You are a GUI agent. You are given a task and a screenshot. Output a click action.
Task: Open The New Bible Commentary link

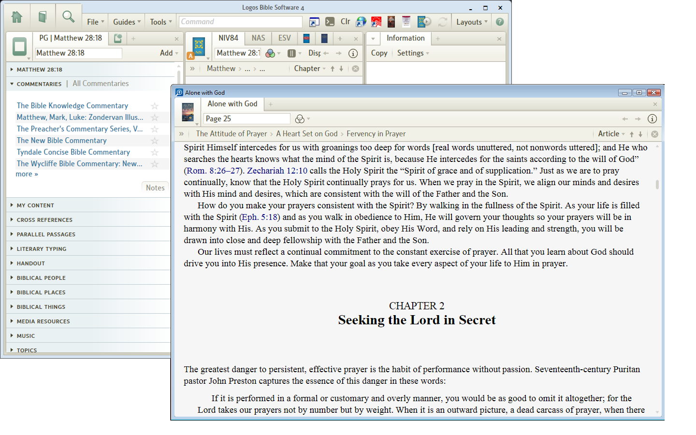tap(61, 140)
